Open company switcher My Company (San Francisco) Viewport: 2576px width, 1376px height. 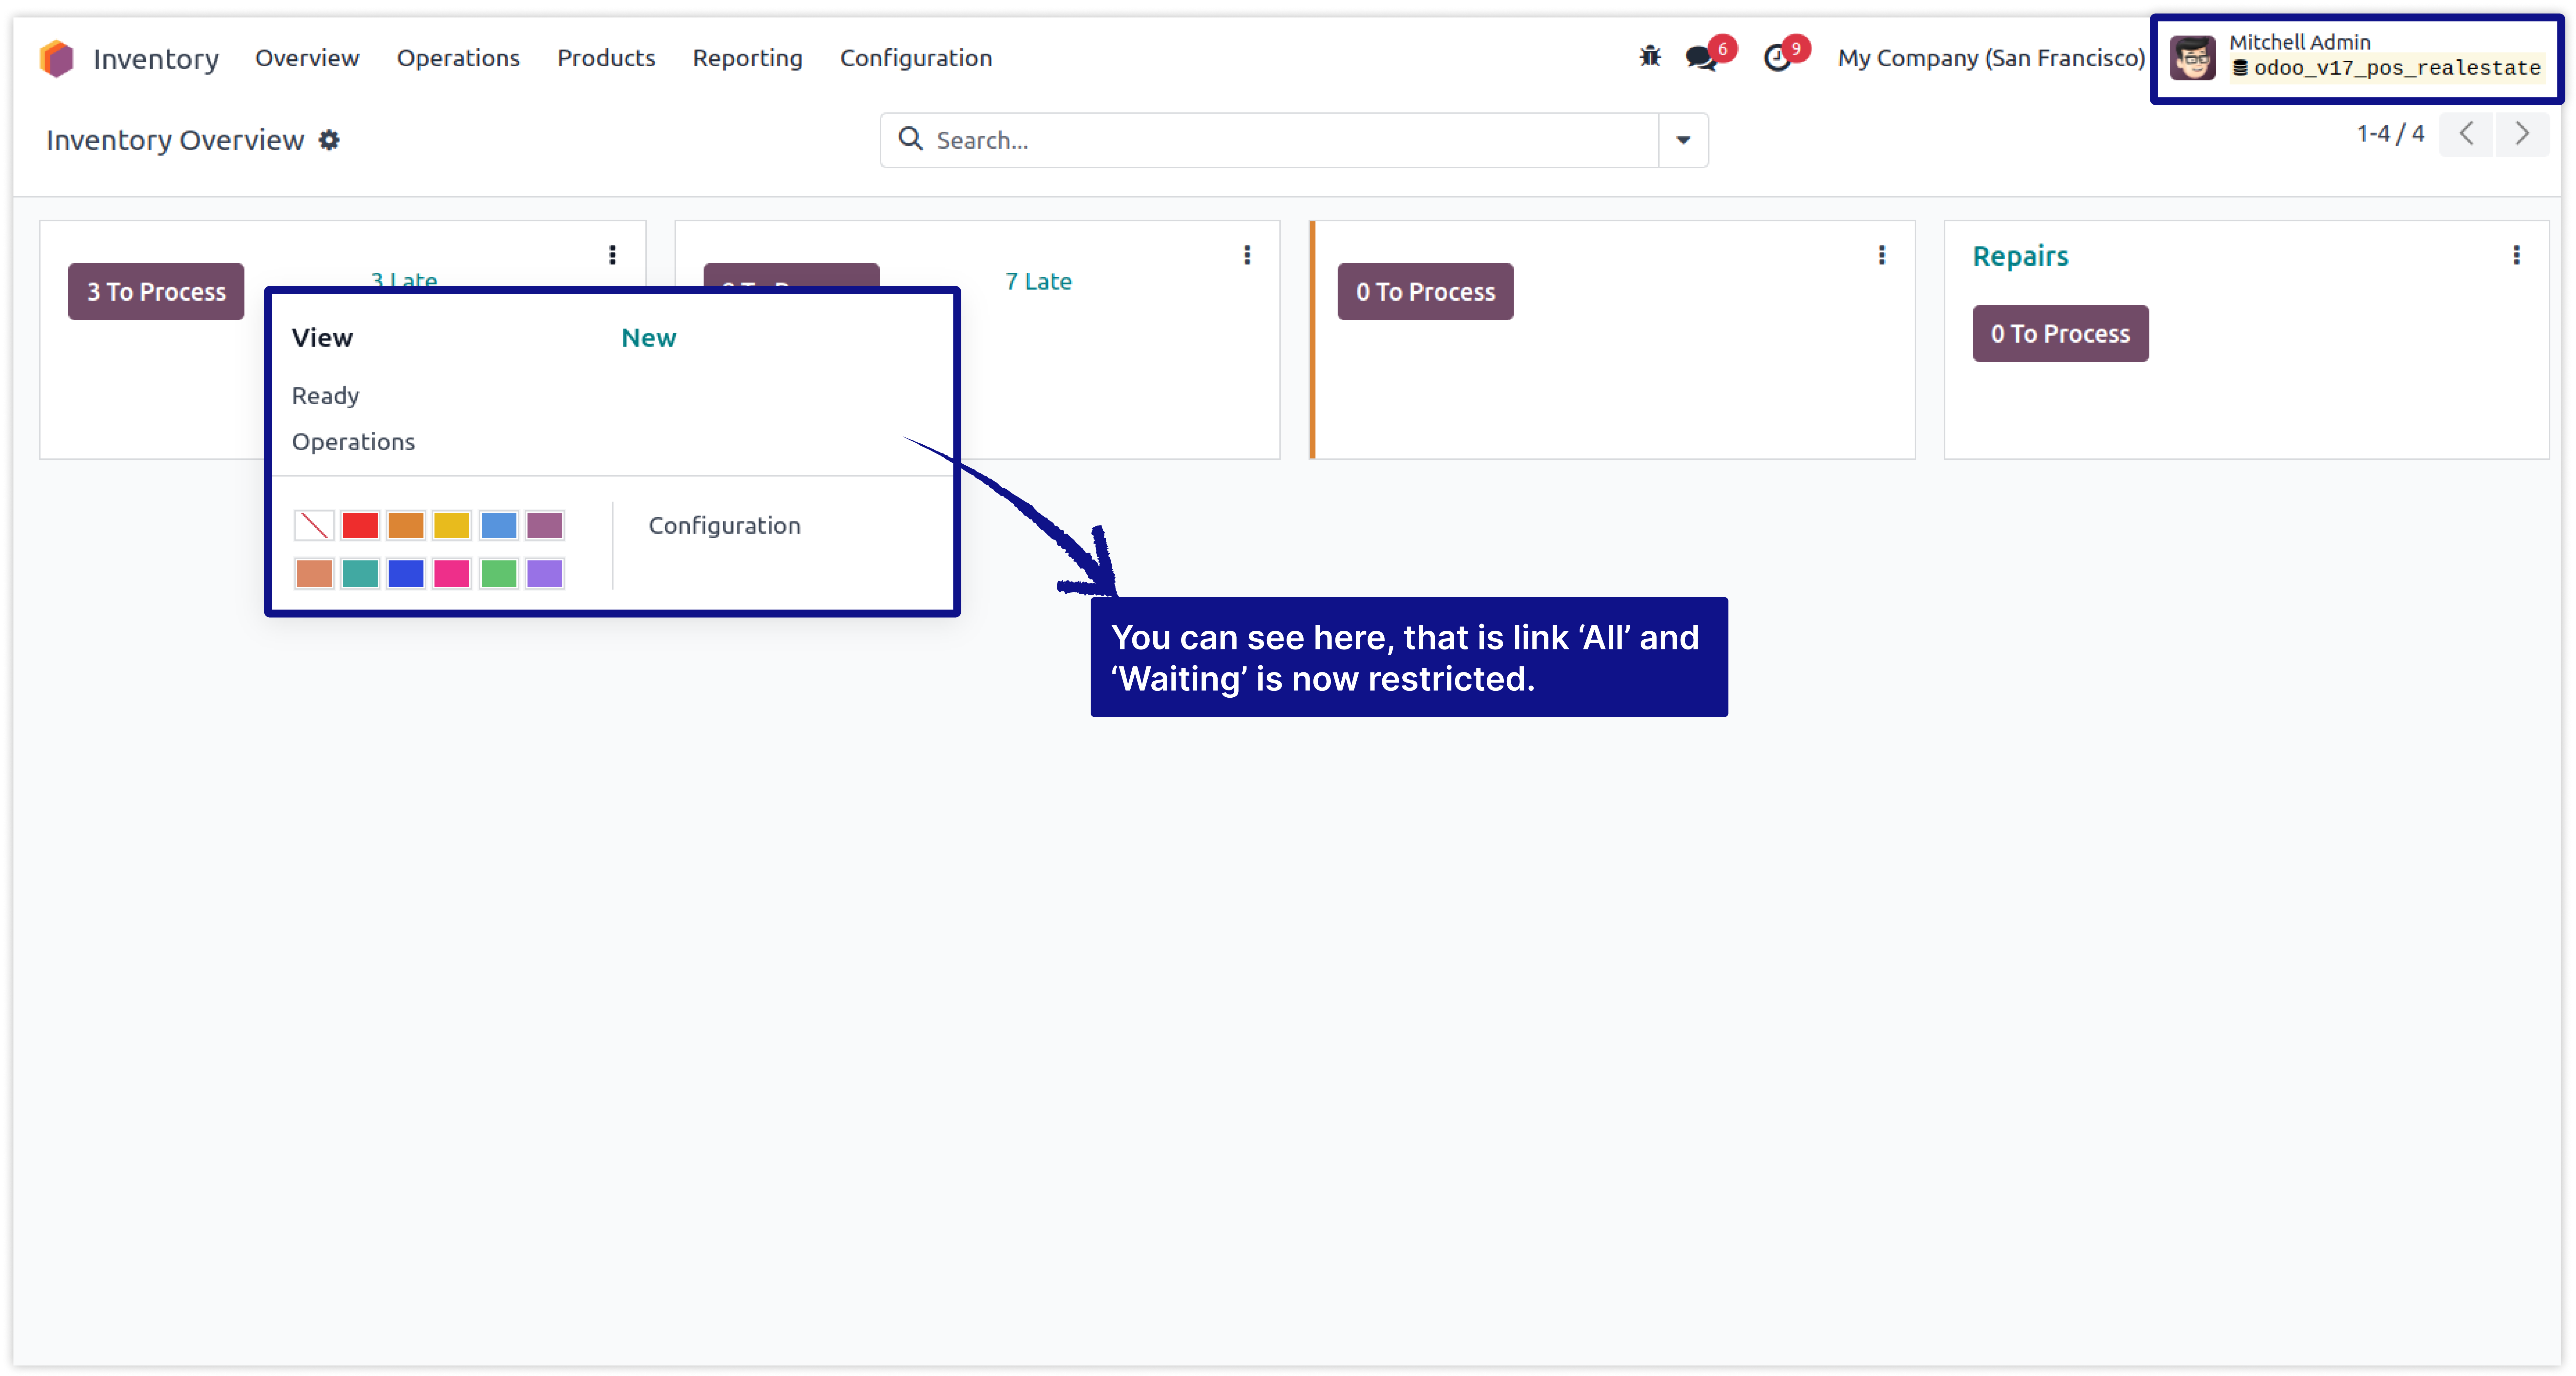[1991, 58]
